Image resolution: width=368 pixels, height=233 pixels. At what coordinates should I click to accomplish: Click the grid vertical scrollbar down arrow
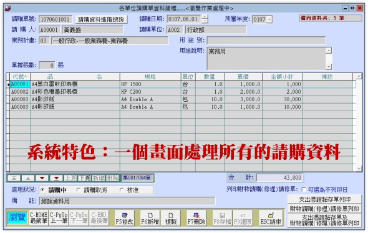coord(359,168)
